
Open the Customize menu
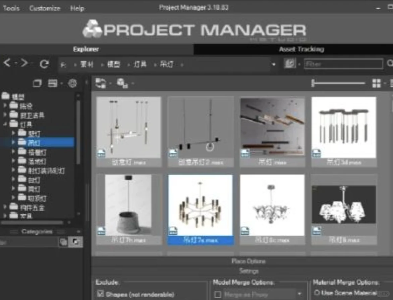pos(45,8)
